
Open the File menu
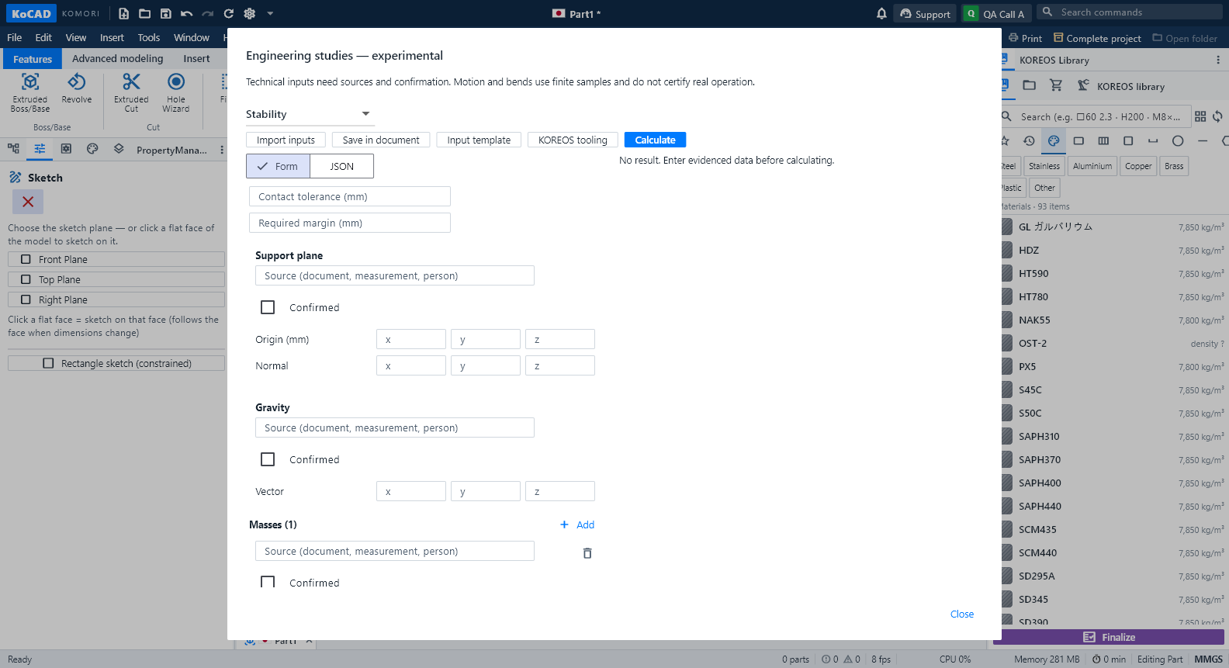(x=15, y=37)
